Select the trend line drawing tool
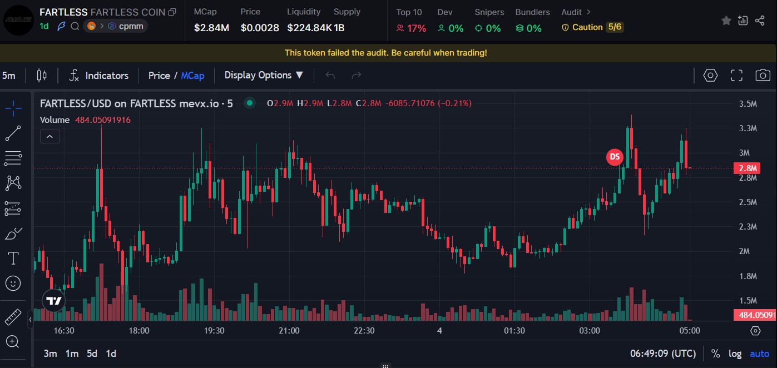 pyautogui.click(x=13, y=133)
